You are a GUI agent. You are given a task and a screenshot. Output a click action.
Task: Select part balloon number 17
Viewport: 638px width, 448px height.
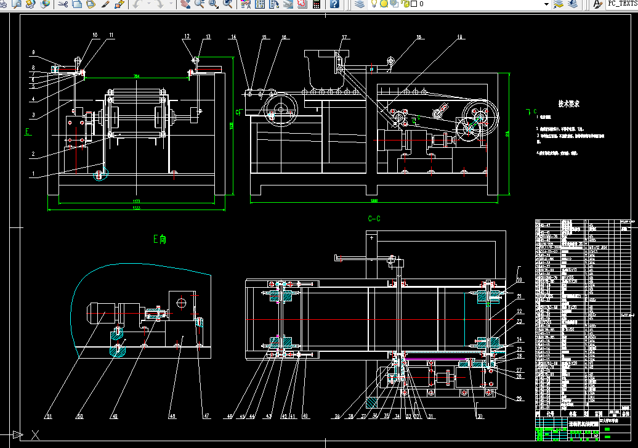click(x=344, y=37)
